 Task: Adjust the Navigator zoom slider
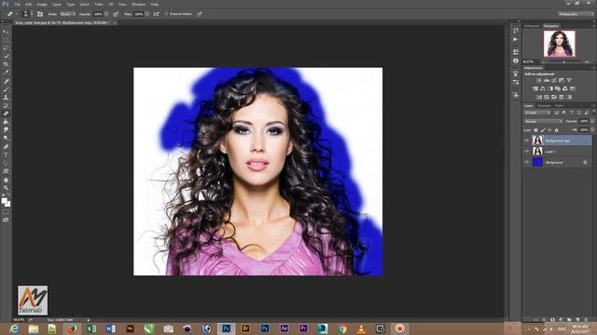(564, 62)
